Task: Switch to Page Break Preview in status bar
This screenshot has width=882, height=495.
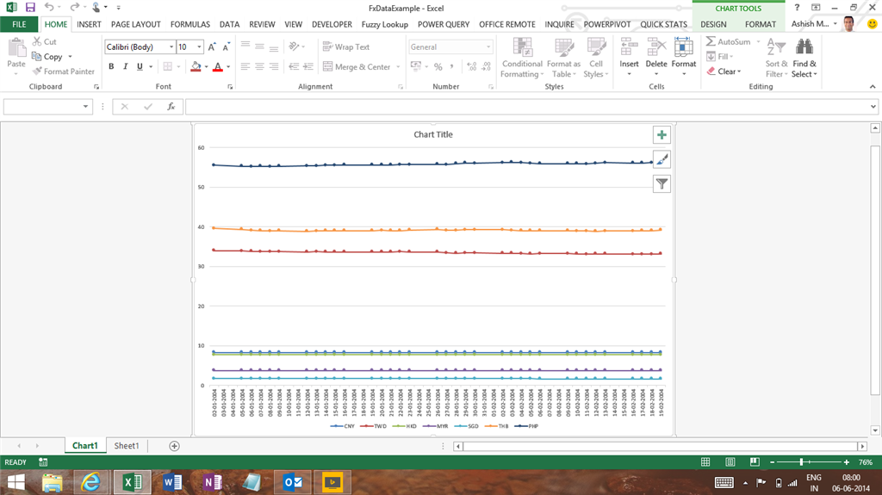Action: coord(755,461)
